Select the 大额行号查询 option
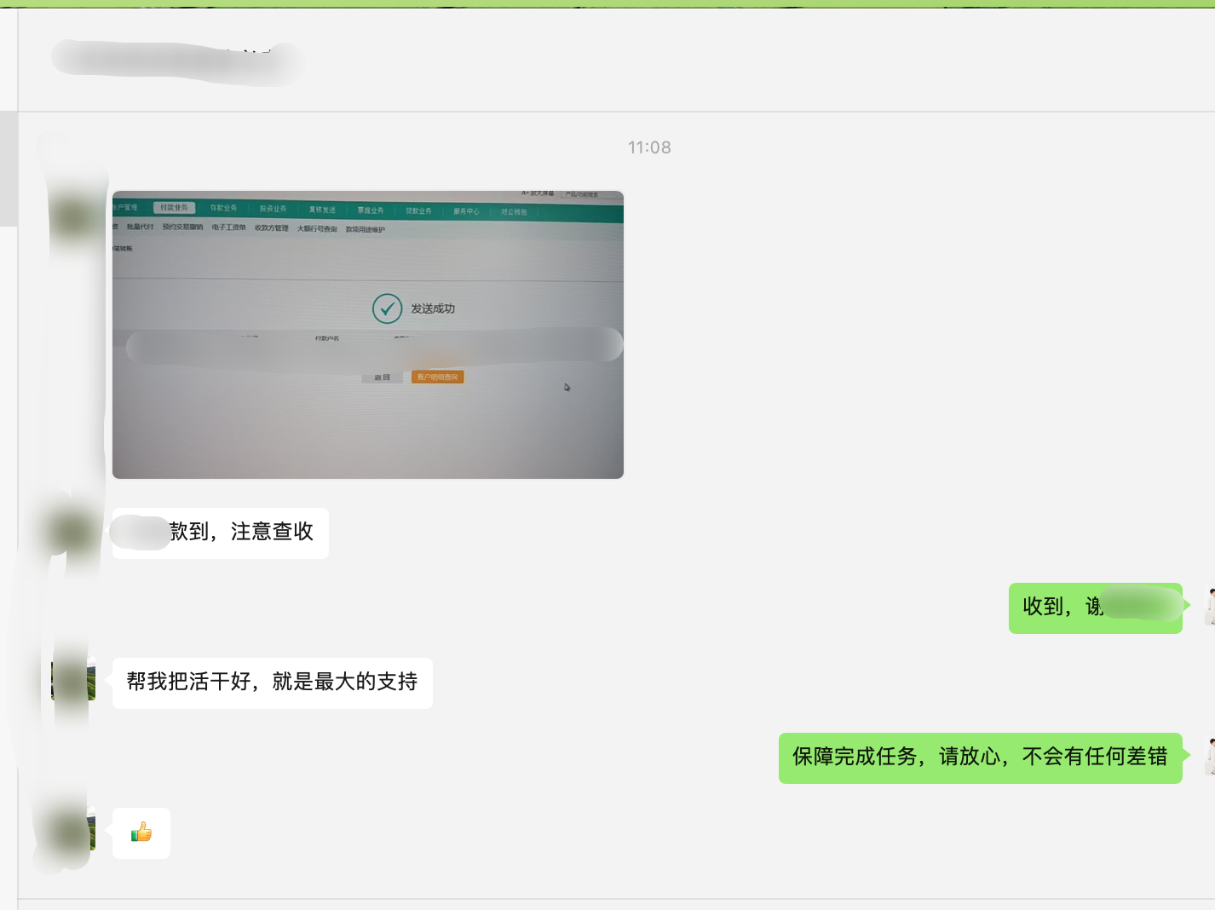 pyautogui.click(x=317, y=229)
